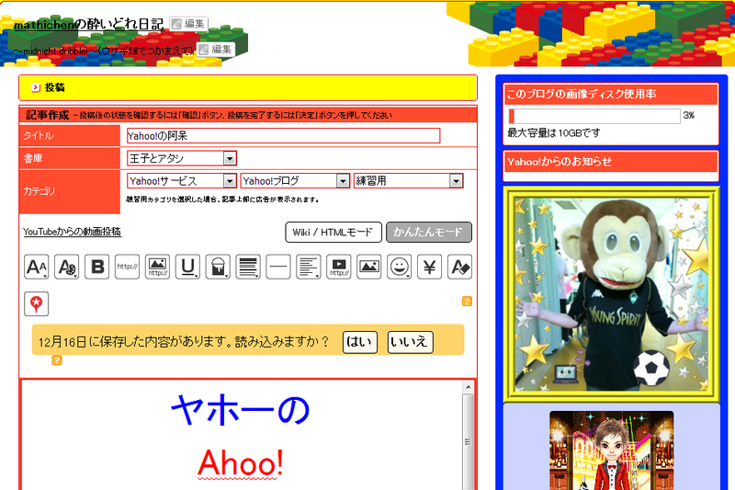This screenshot has height=490, width=735.
Task: Select the font size tool
Action: [x=36, y=267]
